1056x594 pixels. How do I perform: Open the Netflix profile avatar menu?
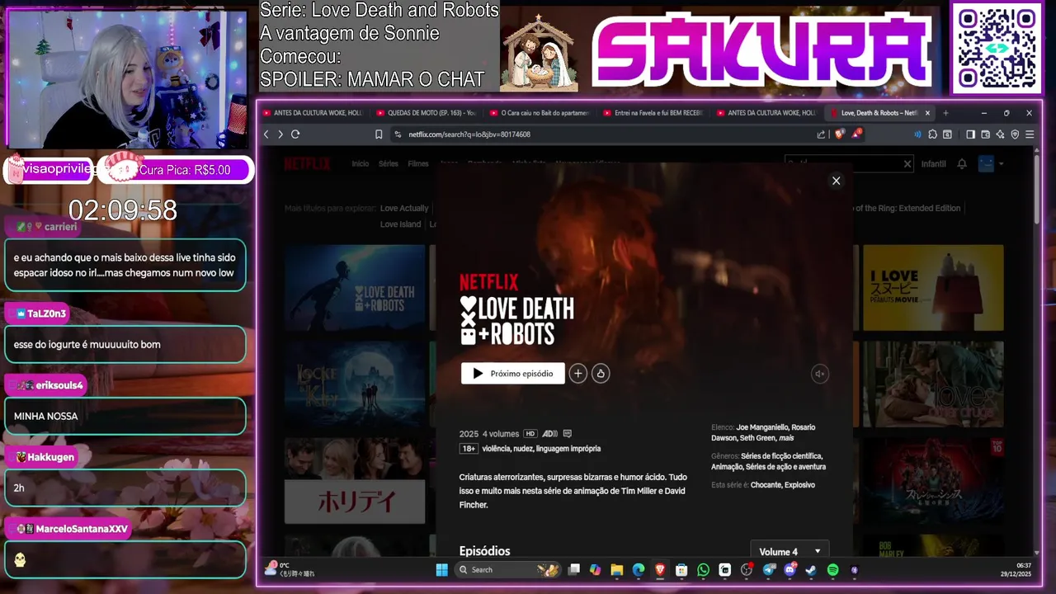click(986, 164)
